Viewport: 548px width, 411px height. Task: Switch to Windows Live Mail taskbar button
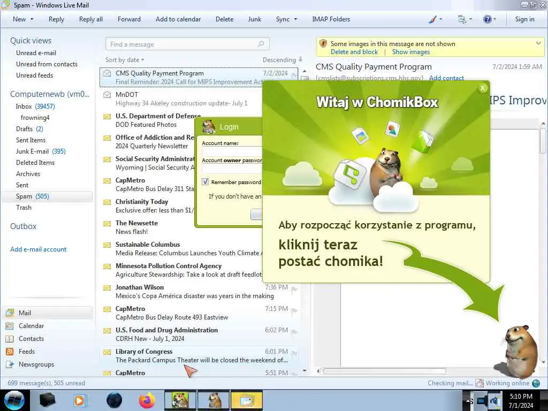pyautogui.click(x=246, y=400)
